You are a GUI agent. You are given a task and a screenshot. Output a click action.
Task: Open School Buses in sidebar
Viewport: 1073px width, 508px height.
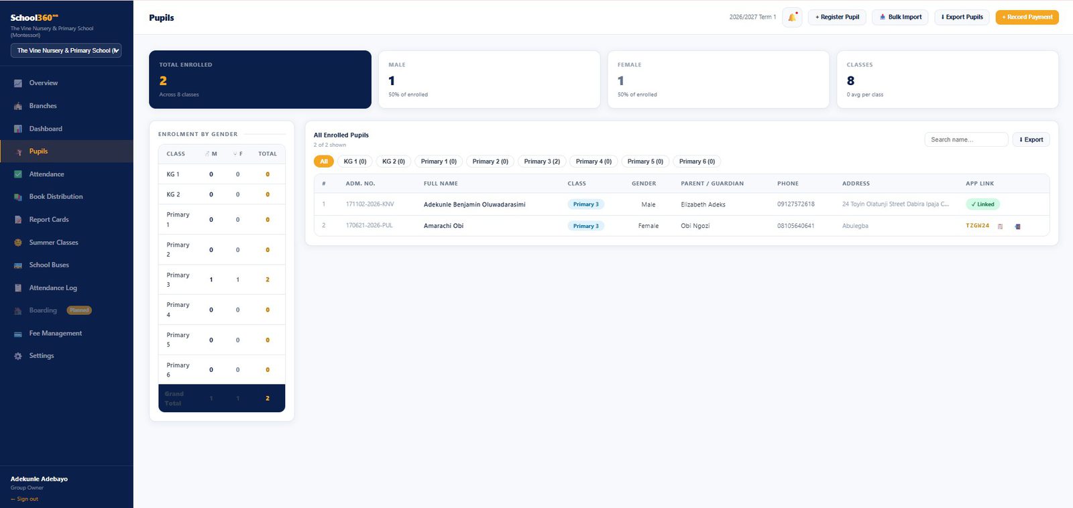[49, 265]
